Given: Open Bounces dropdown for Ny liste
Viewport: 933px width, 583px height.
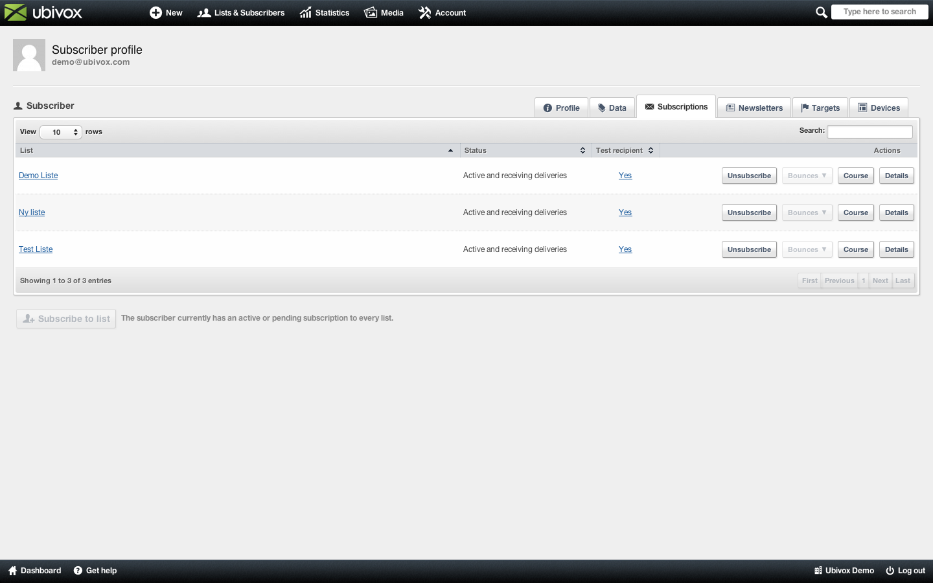Looking at the screenshot, I should pyautogui.click(x=807, y=212).
